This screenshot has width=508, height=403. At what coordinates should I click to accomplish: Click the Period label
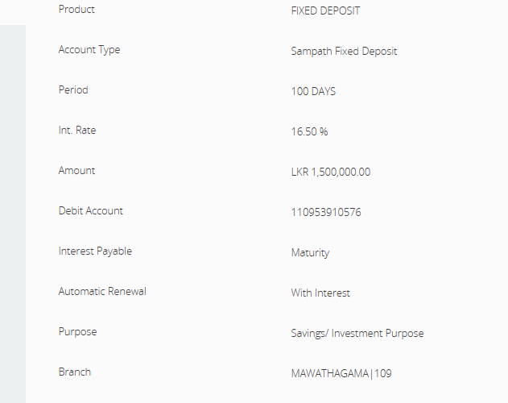(73, 90)
